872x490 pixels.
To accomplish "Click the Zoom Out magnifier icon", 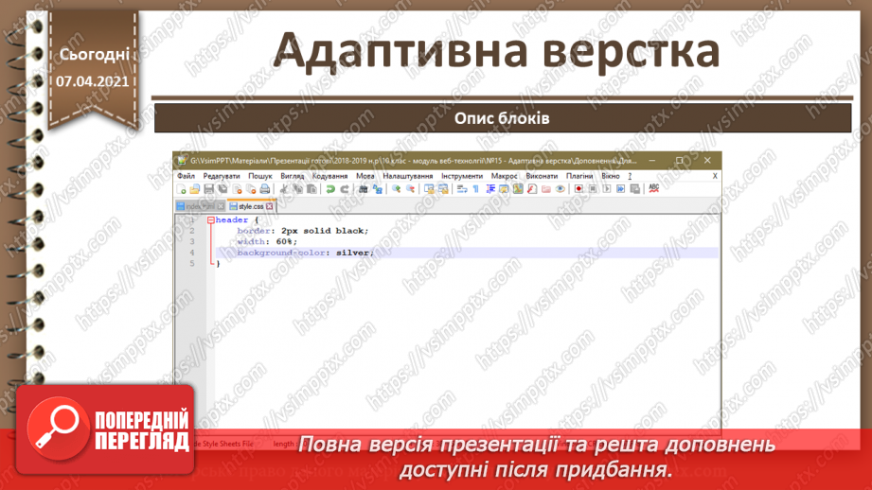I will [410, 189].
